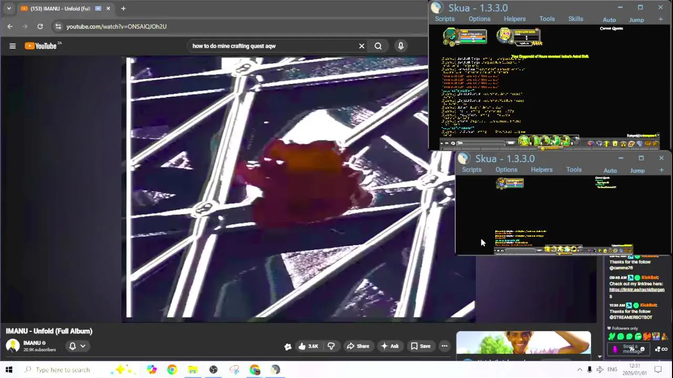Go back in the Chrome browser

pyautogui.click(x=10, y=26)
